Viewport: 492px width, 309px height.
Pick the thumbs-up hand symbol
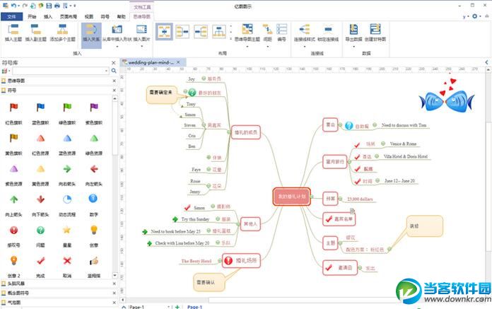click(x=94, y=260)
